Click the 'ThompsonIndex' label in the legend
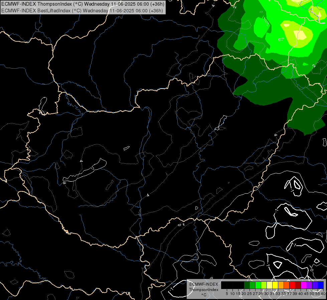This screenshot has width=327, height=300. click(x=204, y=290)
